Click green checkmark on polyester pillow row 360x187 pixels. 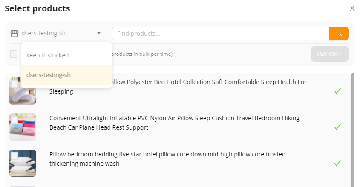coord(337,91)
